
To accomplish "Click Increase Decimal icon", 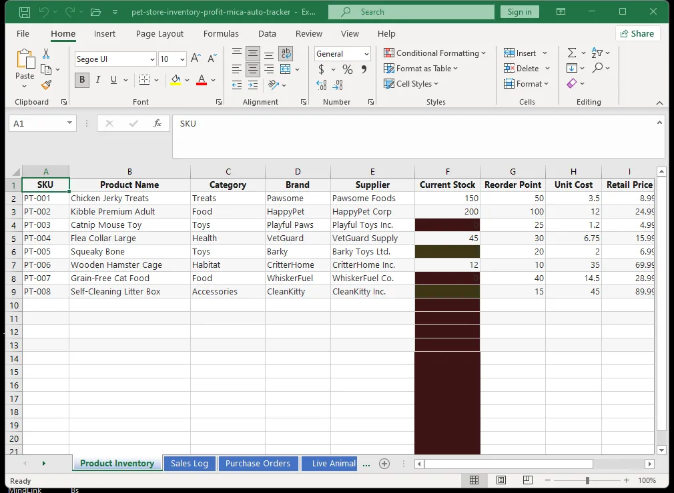I will click(322, 85).
